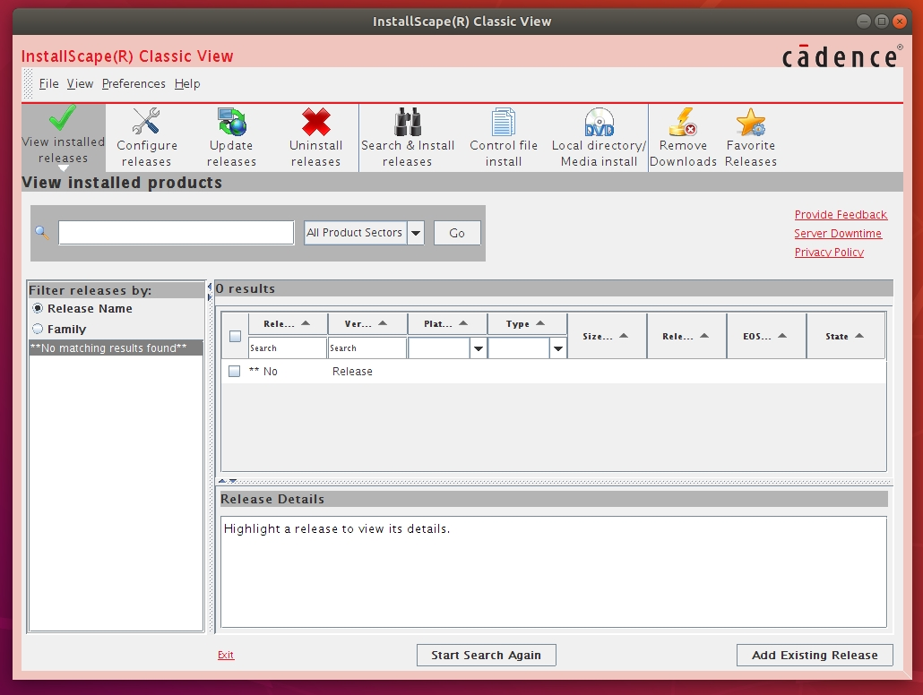Click the Cadence logo

click(841, 56)
